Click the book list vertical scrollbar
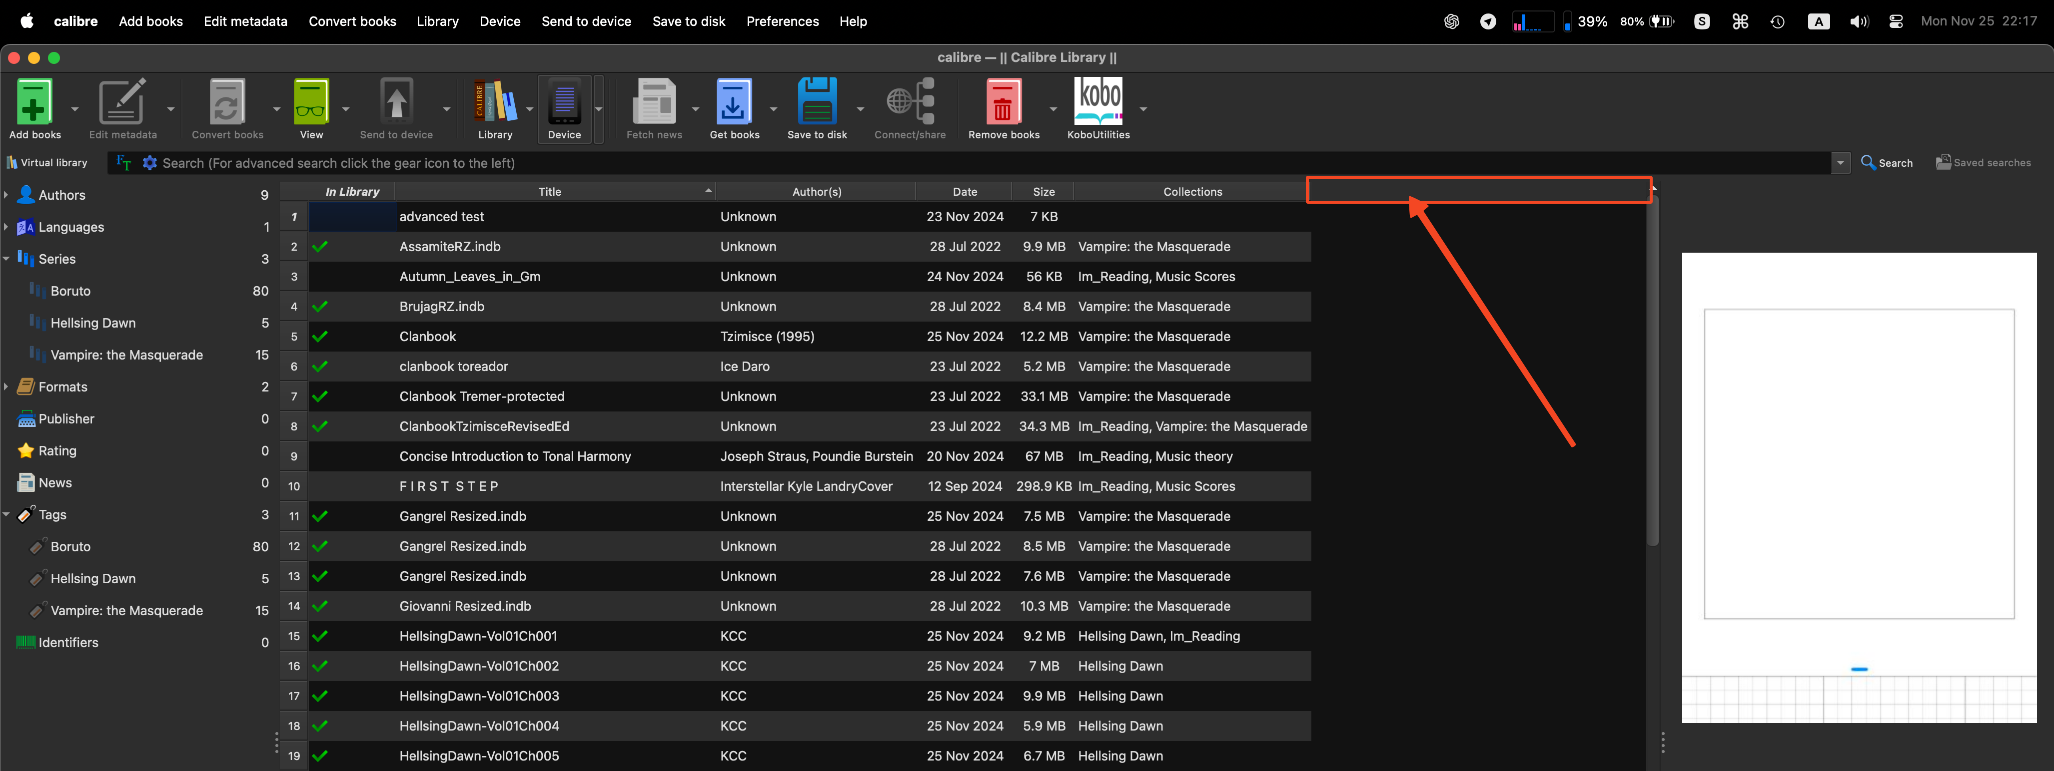 point(1652,371)
